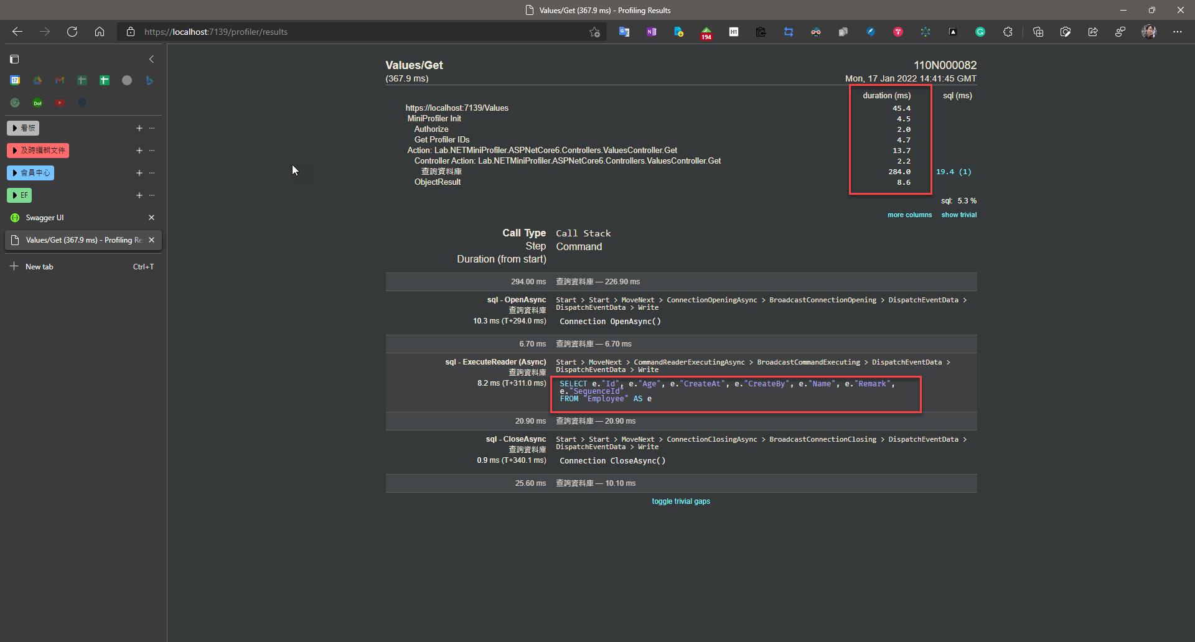The image size is (1195, 642).
Task: Toggle trivial gaps in the query list
Action: coord(681,501)
